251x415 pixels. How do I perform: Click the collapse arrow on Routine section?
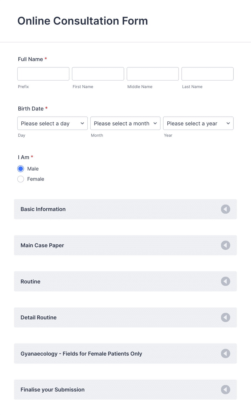225,281
